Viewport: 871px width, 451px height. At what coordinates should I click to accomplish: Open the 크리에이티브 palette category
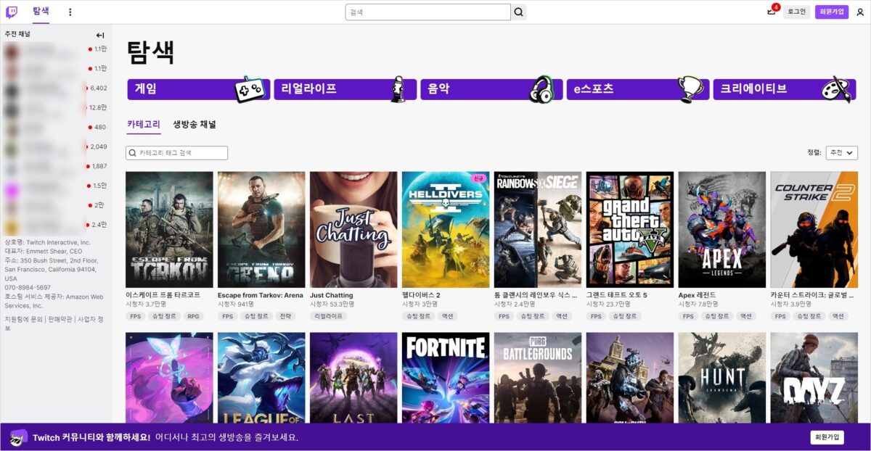(783, 89)
